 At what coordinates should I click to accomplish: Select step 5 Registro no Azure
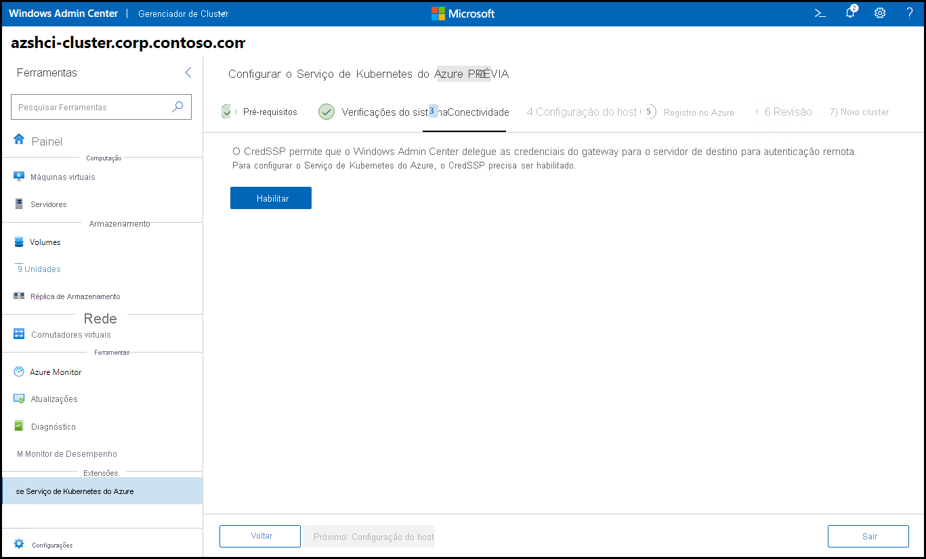688,112
